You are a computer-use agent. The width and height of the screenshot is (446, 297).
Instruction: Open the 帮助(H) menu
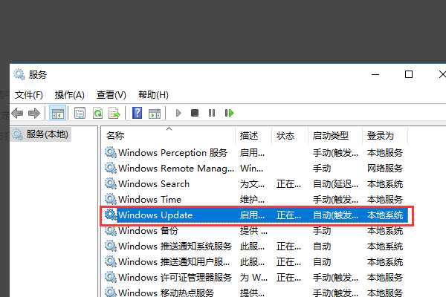pos(153,94)
